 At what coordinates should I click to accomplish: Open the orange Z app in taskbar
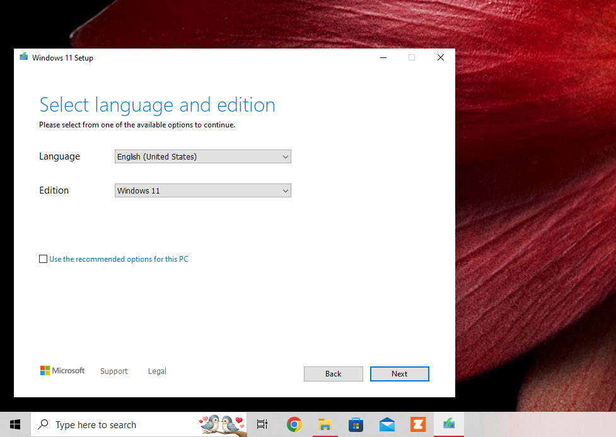point(418,424)
